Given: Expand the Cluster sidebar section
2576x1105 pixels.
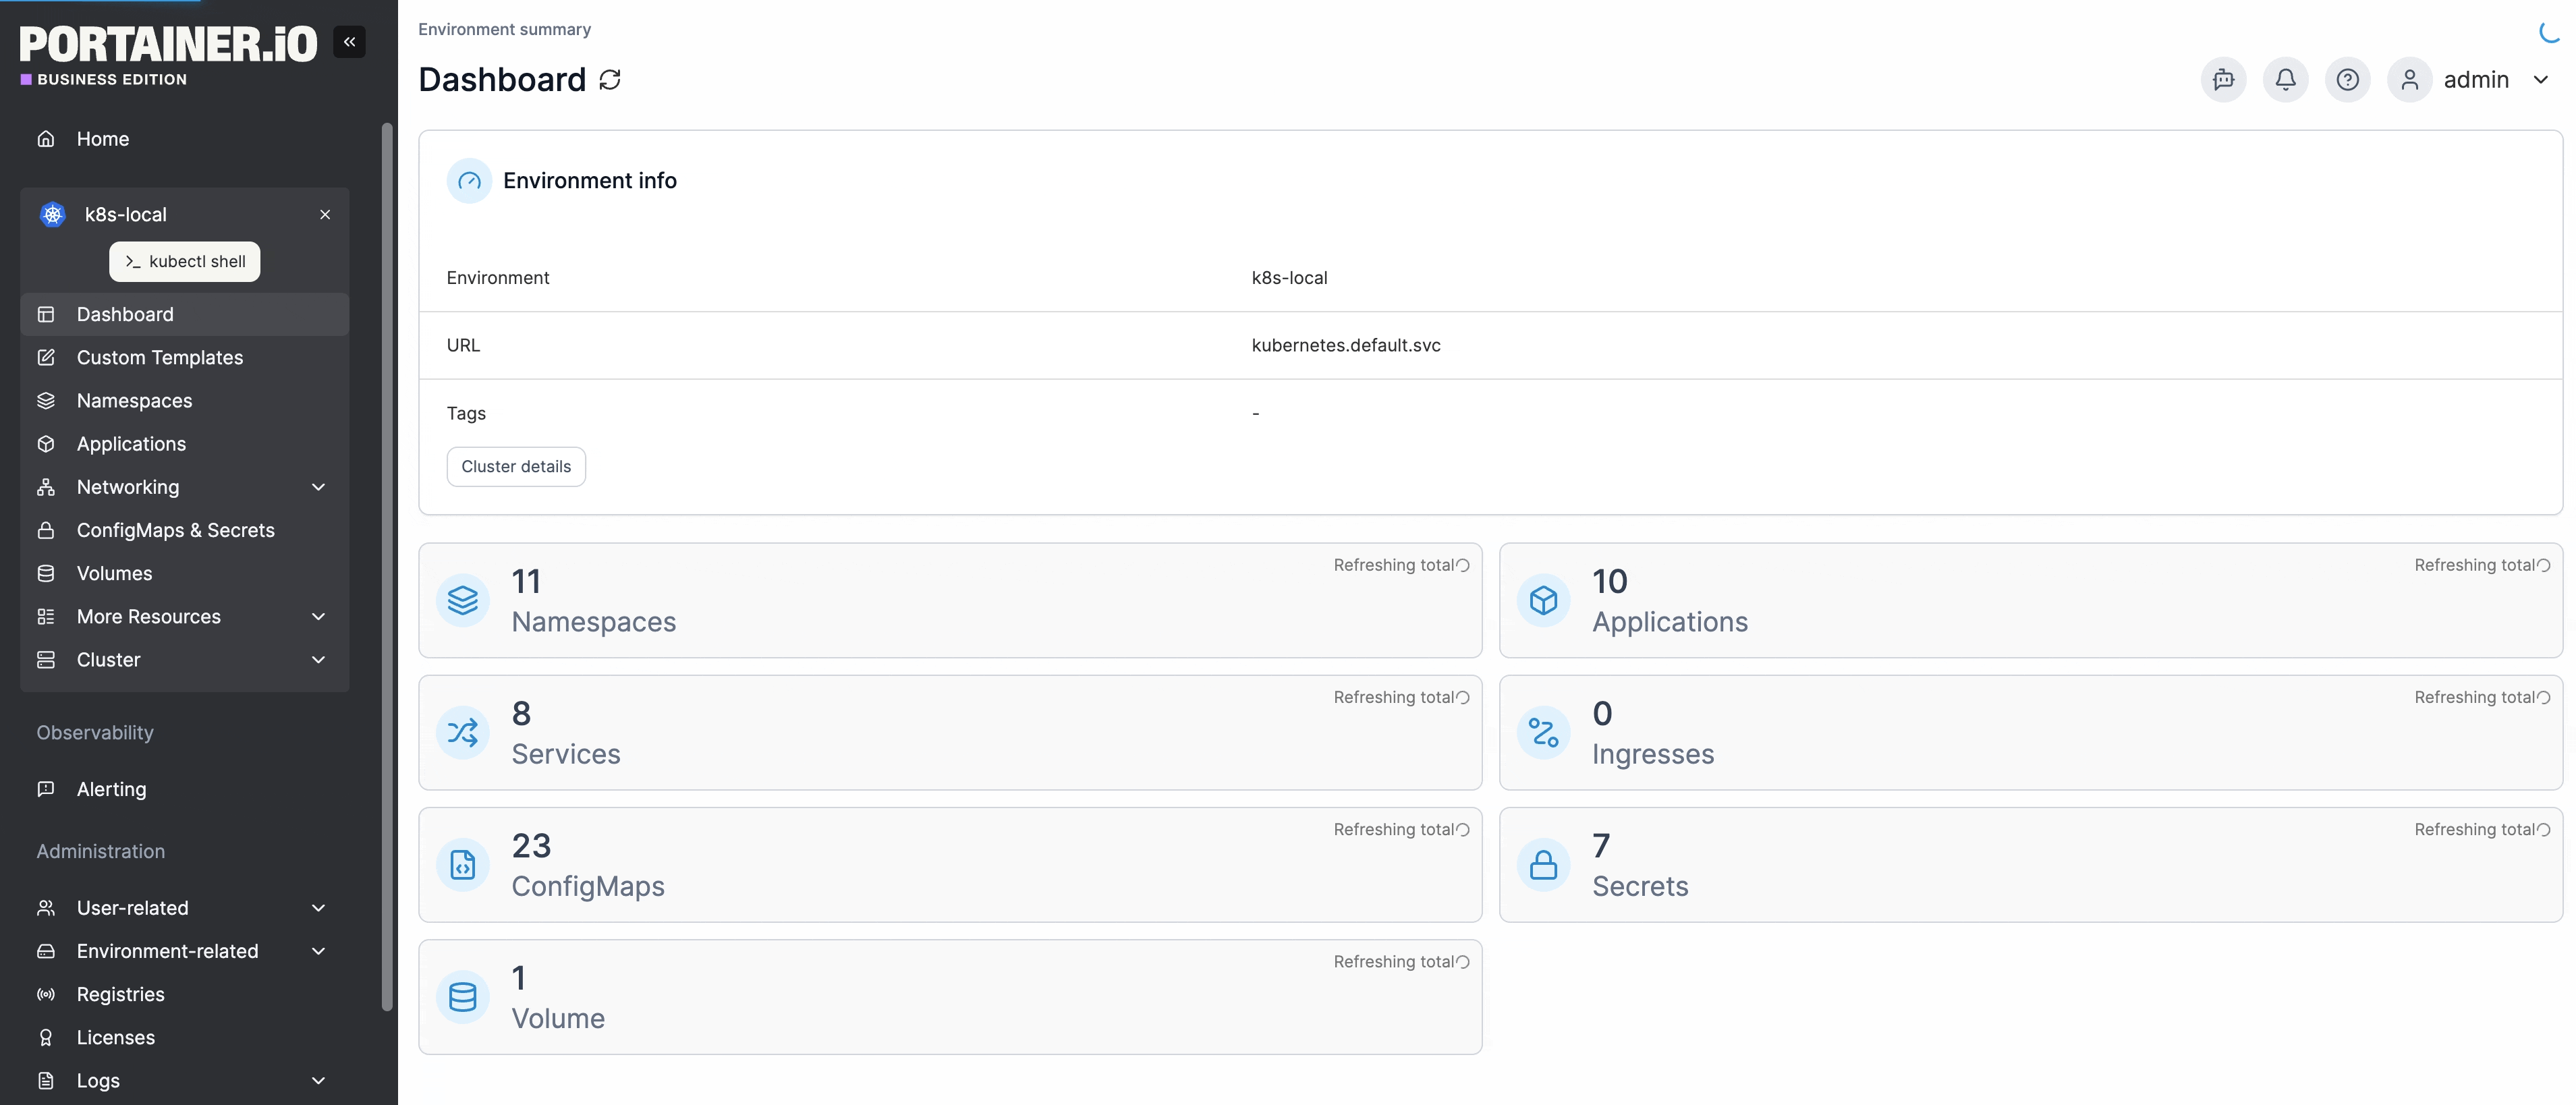Looking at the screenshot, I should point(318,660).
